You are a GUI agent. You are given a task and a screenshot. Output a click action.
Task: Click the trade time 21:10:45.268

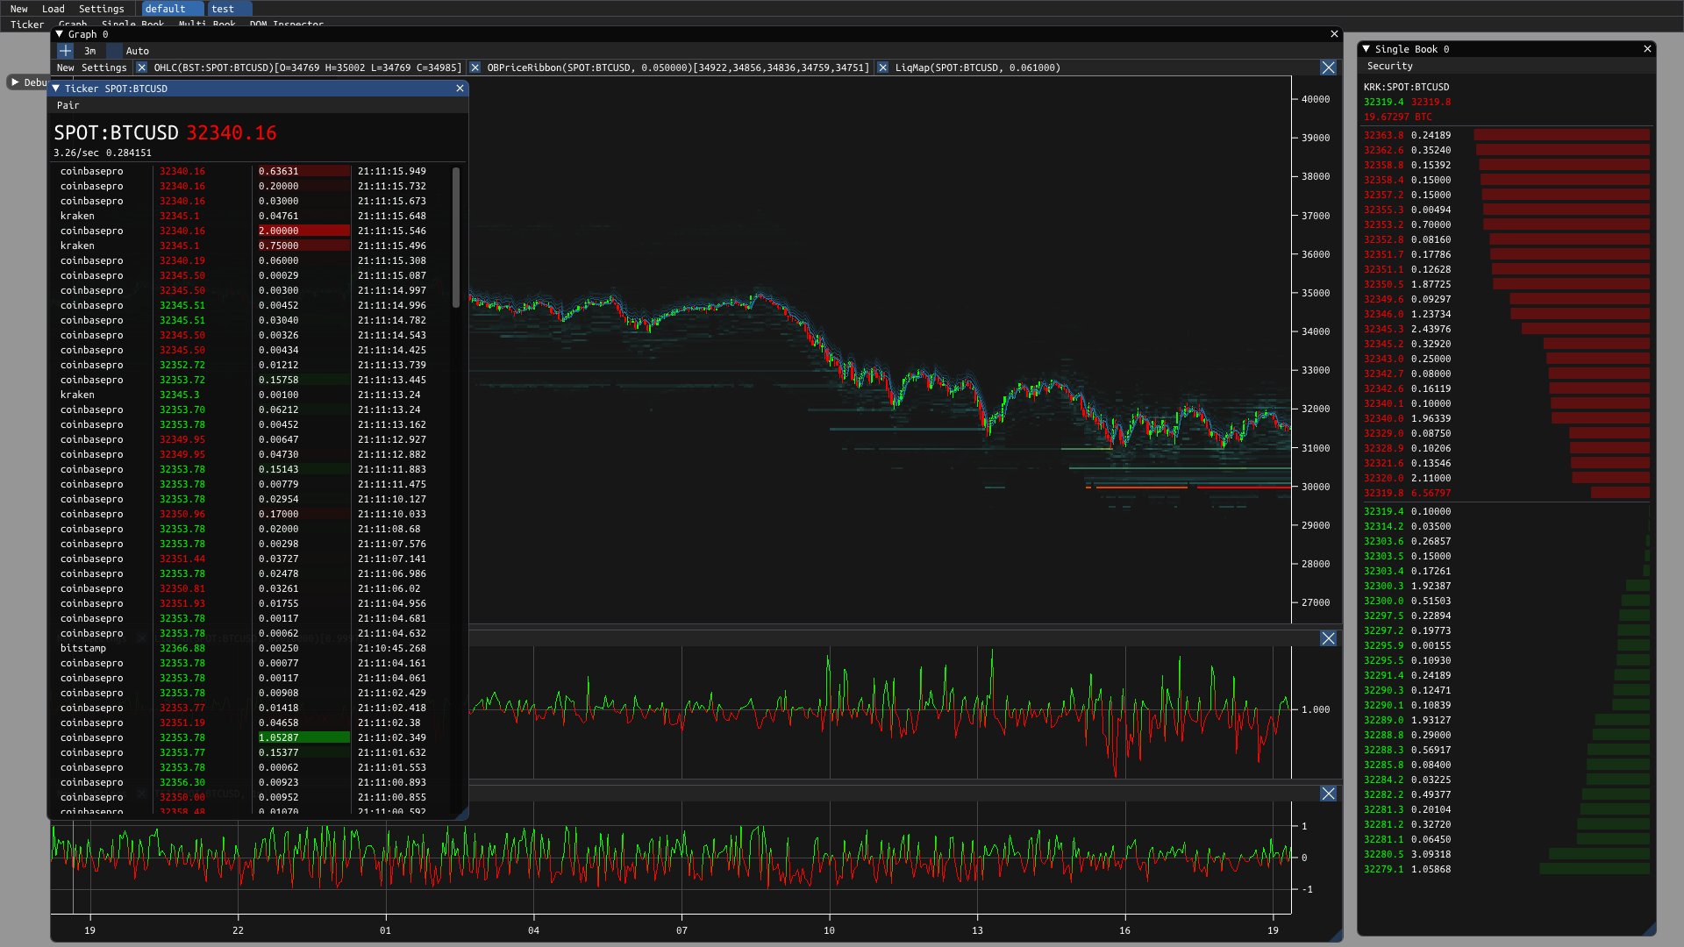click(x=392, y=648)
